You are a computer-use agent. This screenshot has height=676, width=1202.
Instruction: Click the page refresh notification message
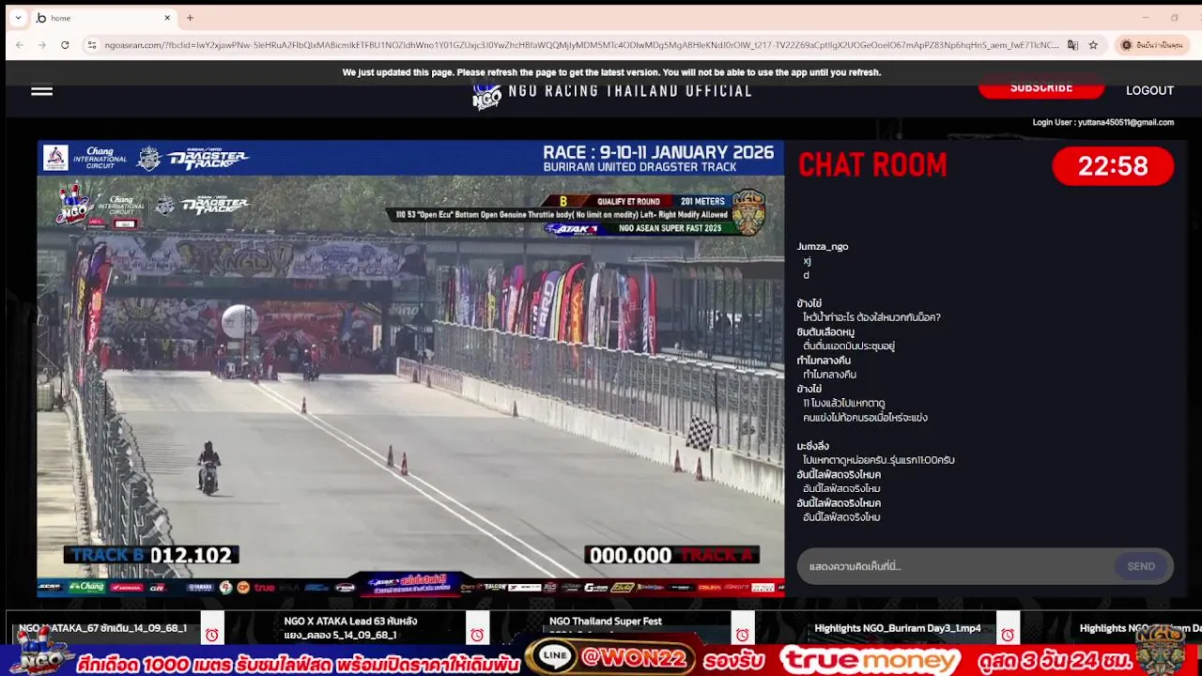pos(611,72)
